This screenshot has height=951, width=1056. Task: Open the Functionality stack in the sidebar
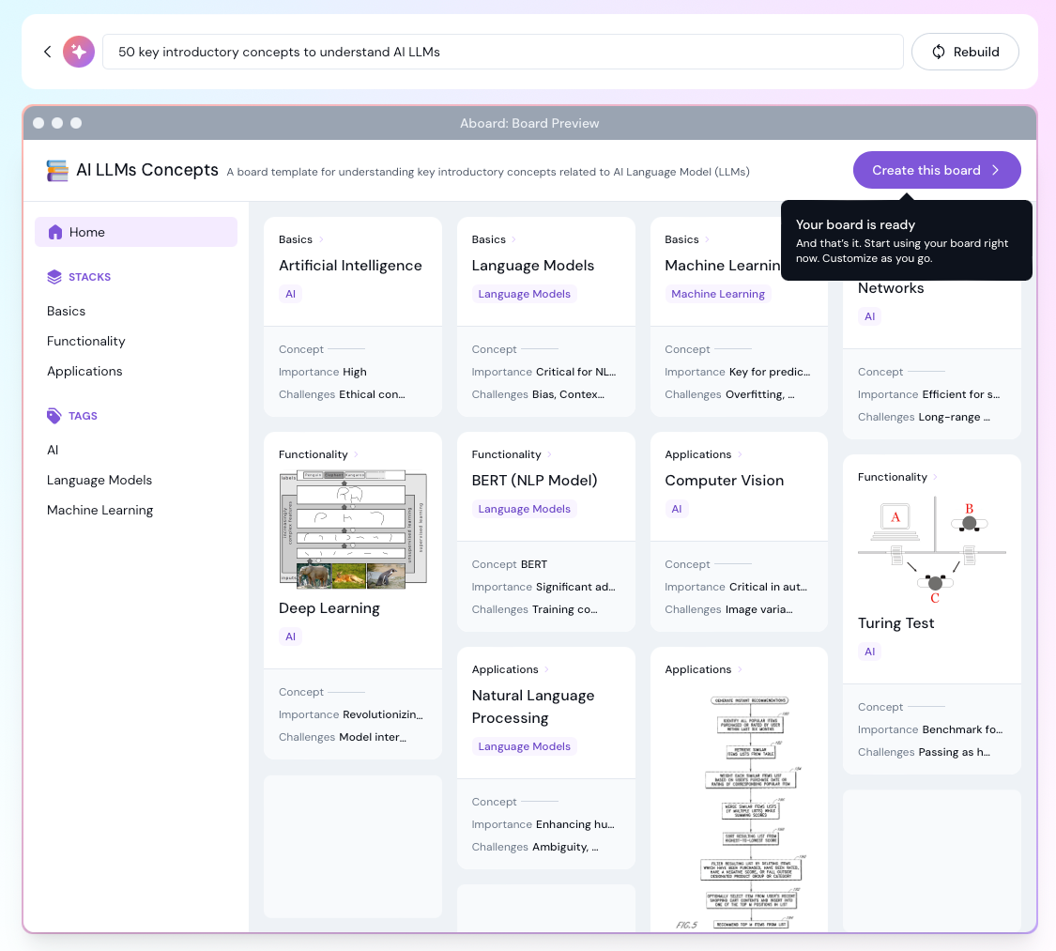pyautogui.click(x=85, y=341)
